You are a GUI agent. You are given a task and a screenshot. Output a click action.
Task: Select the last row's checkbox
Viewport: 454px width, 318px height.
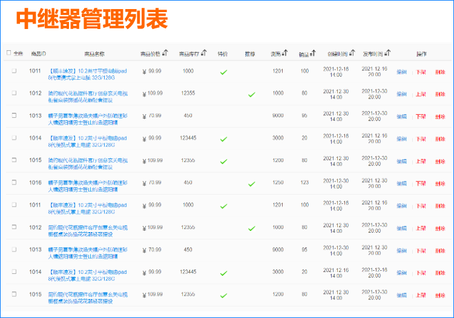click(x=14, y=294)
